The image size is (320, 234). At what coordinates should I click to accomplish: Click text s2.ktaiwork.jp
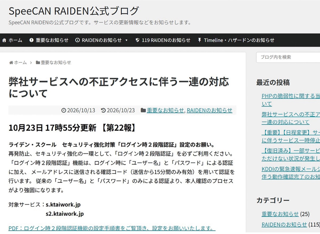(x=65, y=214)
